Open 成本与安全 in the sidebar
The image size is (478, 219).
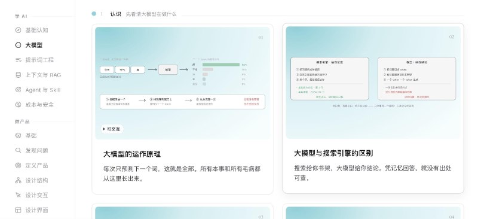39,105
